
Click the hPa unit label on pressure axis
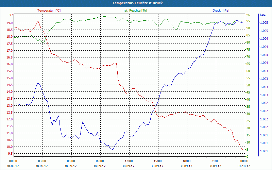(x=262, y=15)
